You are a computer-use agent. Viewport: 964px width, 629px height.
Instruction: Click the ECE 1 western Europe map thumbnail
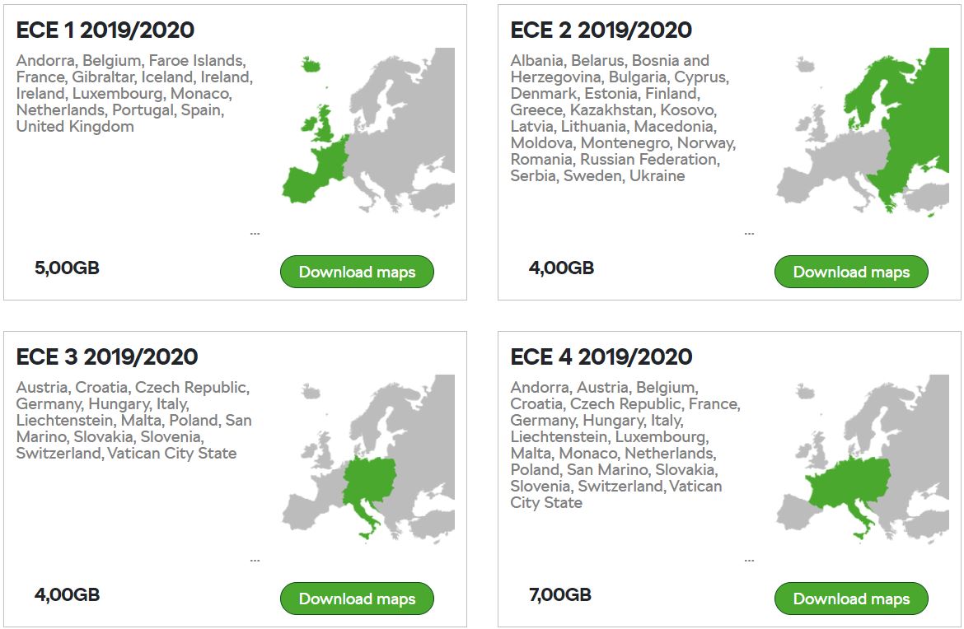pyautogui.click(x=367, y=132)
